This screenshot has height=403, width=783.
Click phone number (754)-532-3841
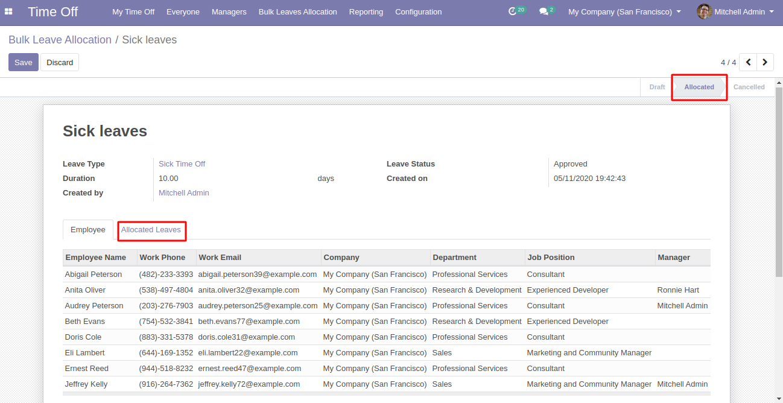[x=166, y=322]
